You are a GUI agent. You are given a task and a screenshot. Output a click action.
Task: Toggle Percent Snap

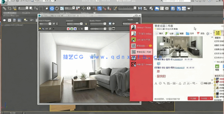pyautogui.click(x=104, y=8)
